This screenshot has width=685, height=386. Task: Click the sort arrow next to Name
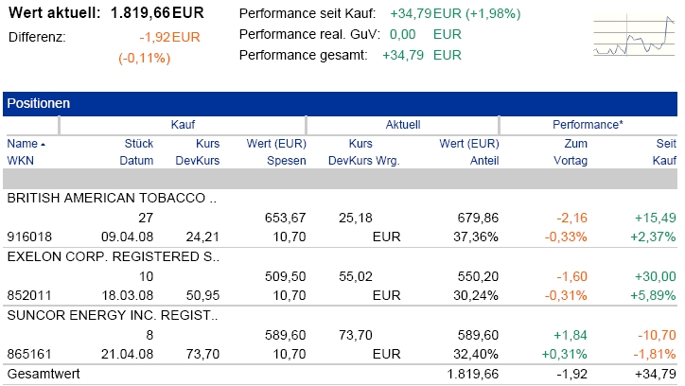[x=43, y=145]
